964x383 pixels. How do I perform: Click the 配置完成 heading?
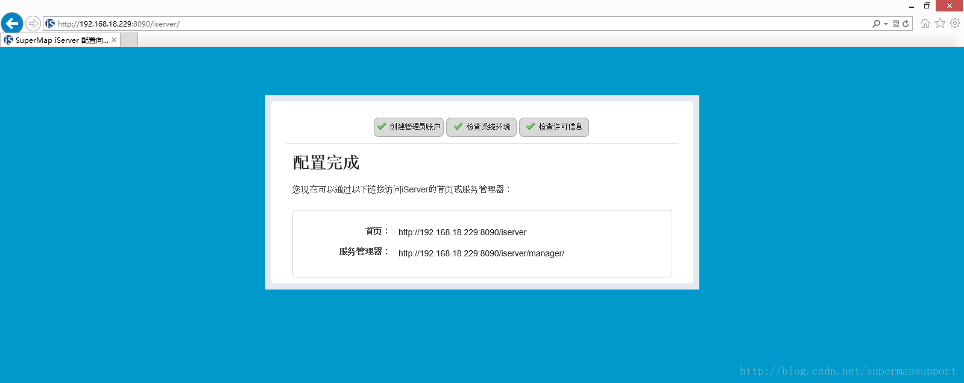(326, 163)
